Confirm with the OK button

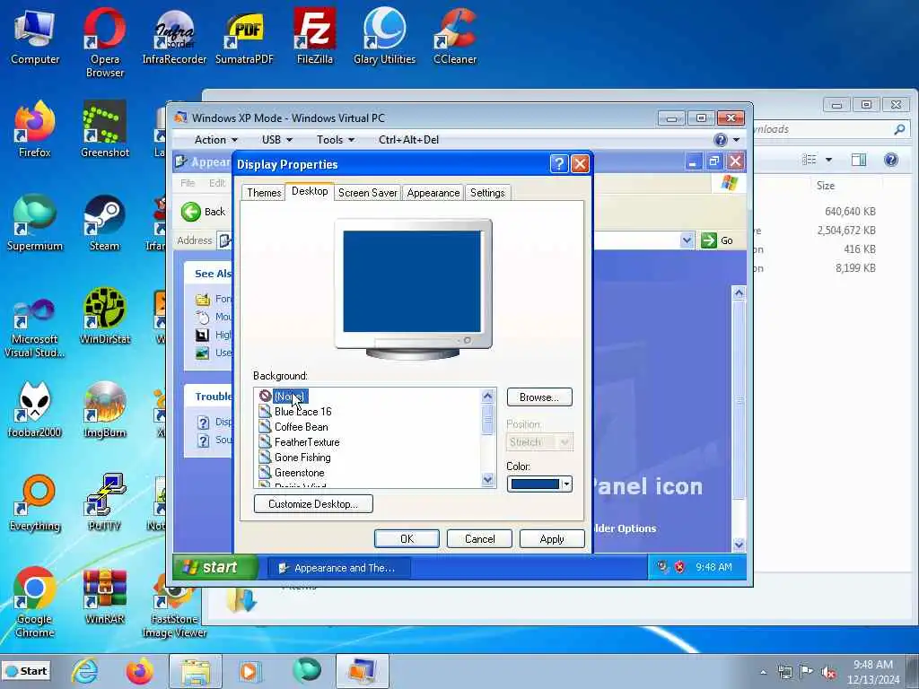(x=407, y=539)
